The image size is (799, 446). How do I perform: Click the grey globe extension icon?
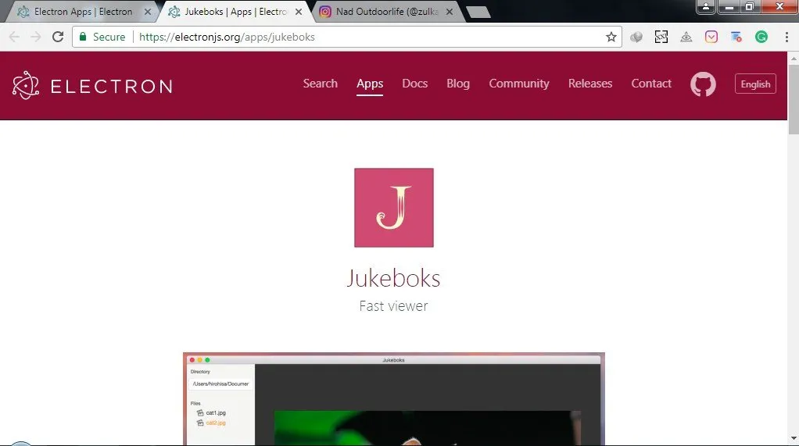tap(636, 37)
